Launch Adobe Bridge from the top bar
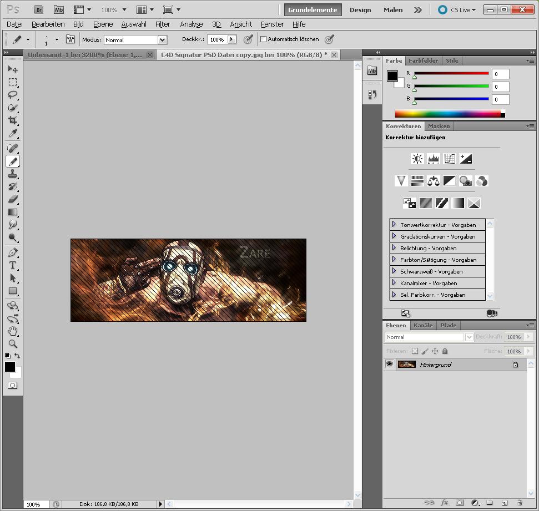The height and width of the screenshot is (511, 539). point(38,10)
